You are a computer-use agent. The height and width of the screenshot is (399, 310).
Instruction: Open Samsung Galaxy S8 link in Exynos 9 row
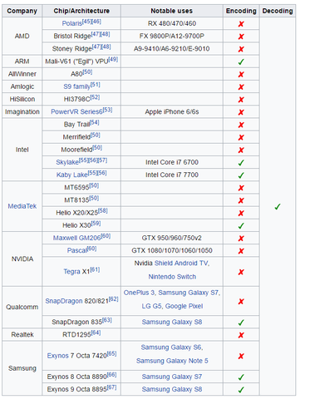(172, 389)
